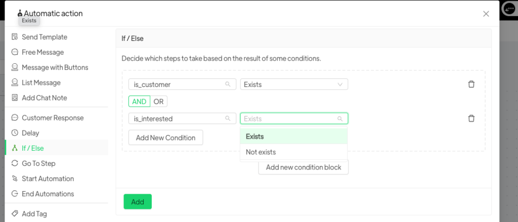Click the Free Message smiley icon
Viewport: 518px width, 222px height.
pyautogui.click(x=15, y=52)
